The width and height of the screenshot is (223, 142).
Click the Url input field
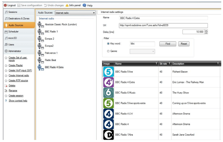(163, 25)
